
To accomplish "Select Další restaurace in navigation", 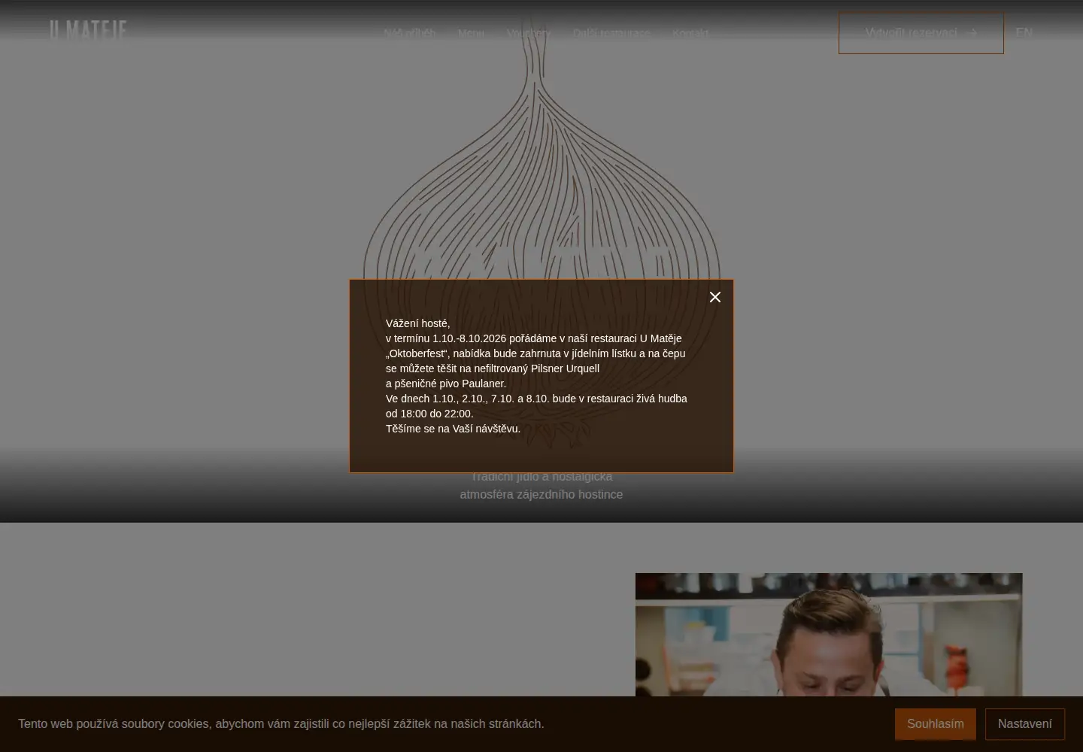I will [611, 33].
